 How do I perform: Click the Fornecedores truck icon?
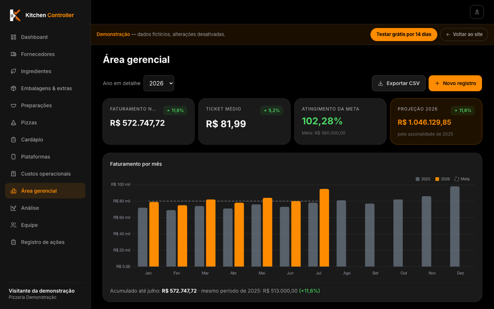click(x=14, y=54)
